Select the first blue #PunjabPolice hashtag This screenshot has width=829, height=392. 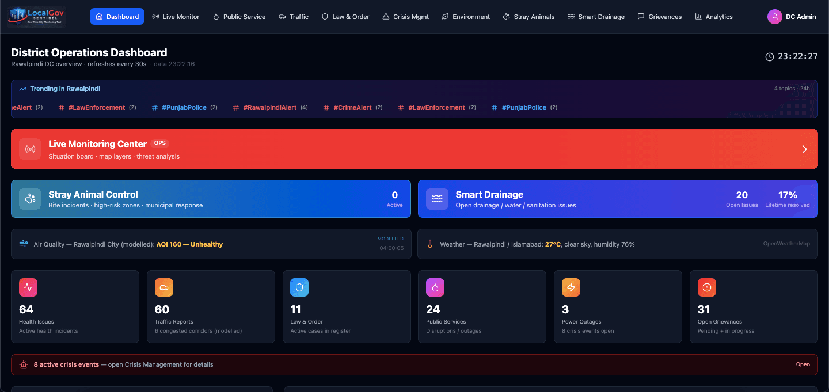[x=184, y=107]
